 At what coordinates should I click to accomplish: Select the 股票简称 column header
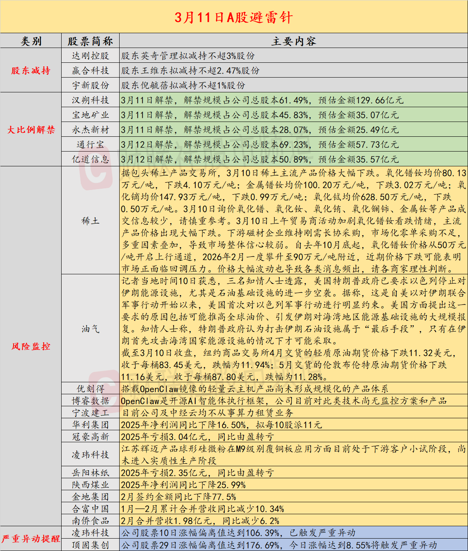[90, 40]
